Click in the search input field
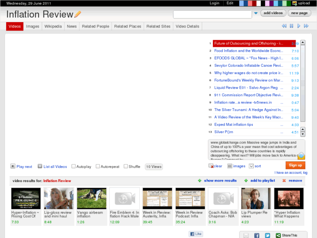317x238 pixels. 212,14
